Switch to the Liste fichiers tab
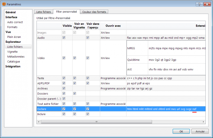 click(x=44, y=12)
